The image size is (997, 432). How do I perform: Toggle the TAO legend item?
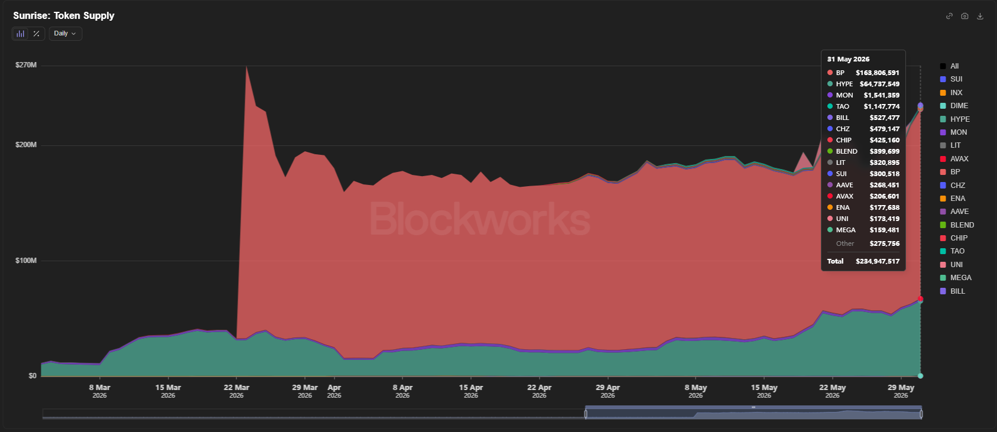(953, 251)
